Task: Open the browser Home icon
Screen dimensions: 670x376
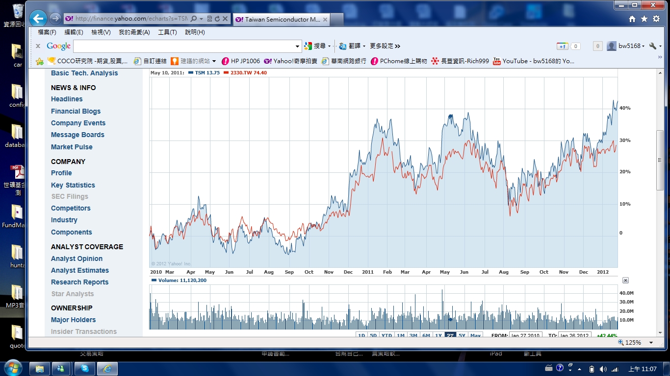Action: tap(632, 19)
